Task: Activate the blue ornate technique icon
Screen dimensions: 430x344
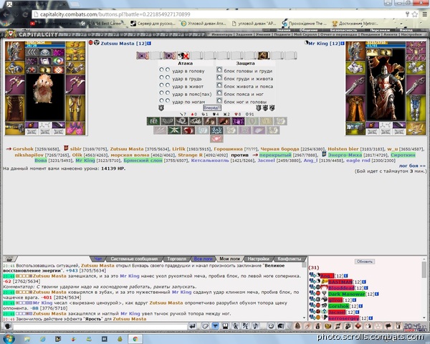Action: coord(216,130)
